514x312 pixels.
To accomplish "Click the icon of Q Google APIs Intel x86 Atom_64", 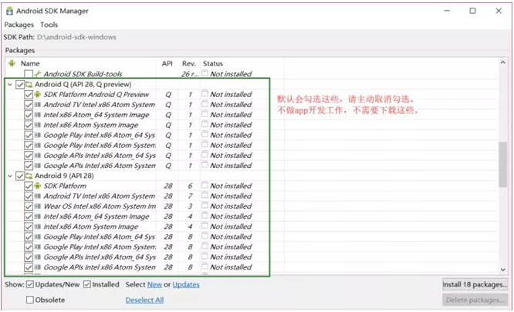I will click(38, 156).
